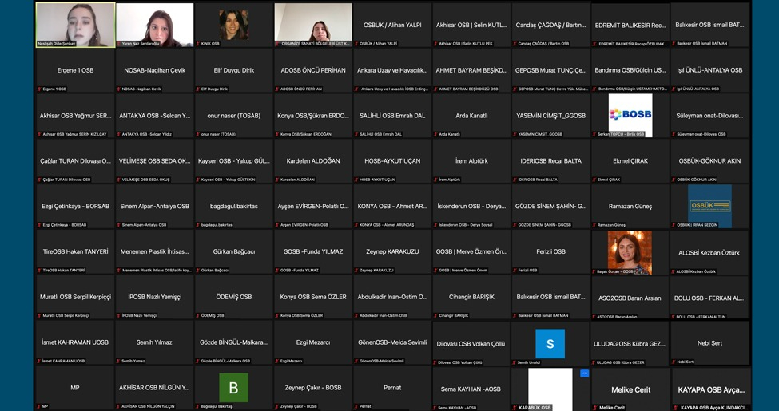Select the EDREMİT BALIKESİR Recep tile
The image size is (779, 411).
pyautogui.click(x=630, y=25)
